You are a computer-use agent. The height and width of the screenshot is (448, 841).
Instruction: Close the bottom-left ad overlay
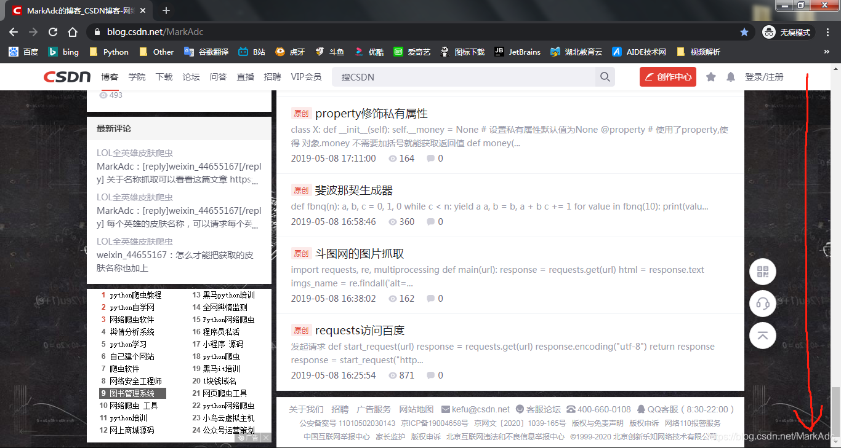point(265,438)
